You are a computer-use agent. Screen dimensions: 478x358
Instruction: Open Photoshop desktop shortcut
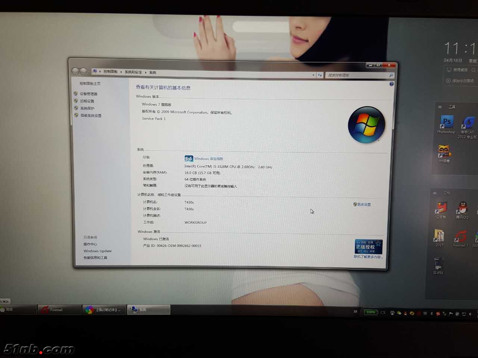(446, 123)
